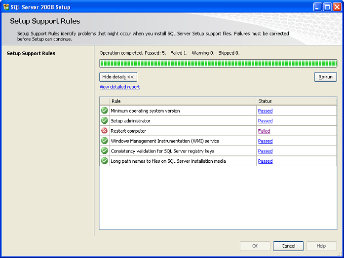Open Passed link for Long path names rule

(x=265, y=161)
